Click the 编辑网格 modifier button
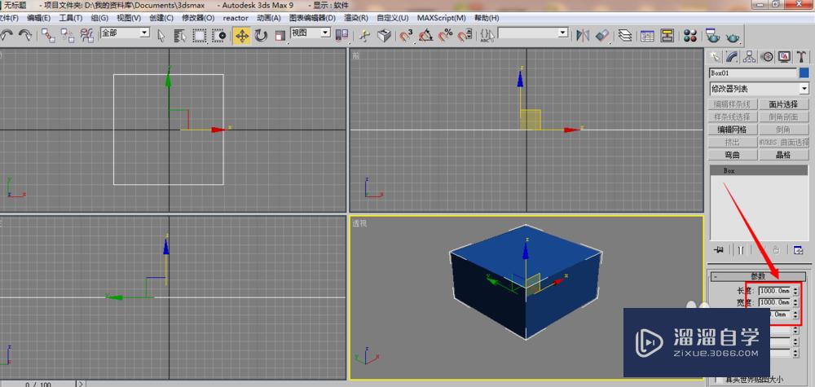The height and width of the screenshot is (387, 815). pos(733,130)
